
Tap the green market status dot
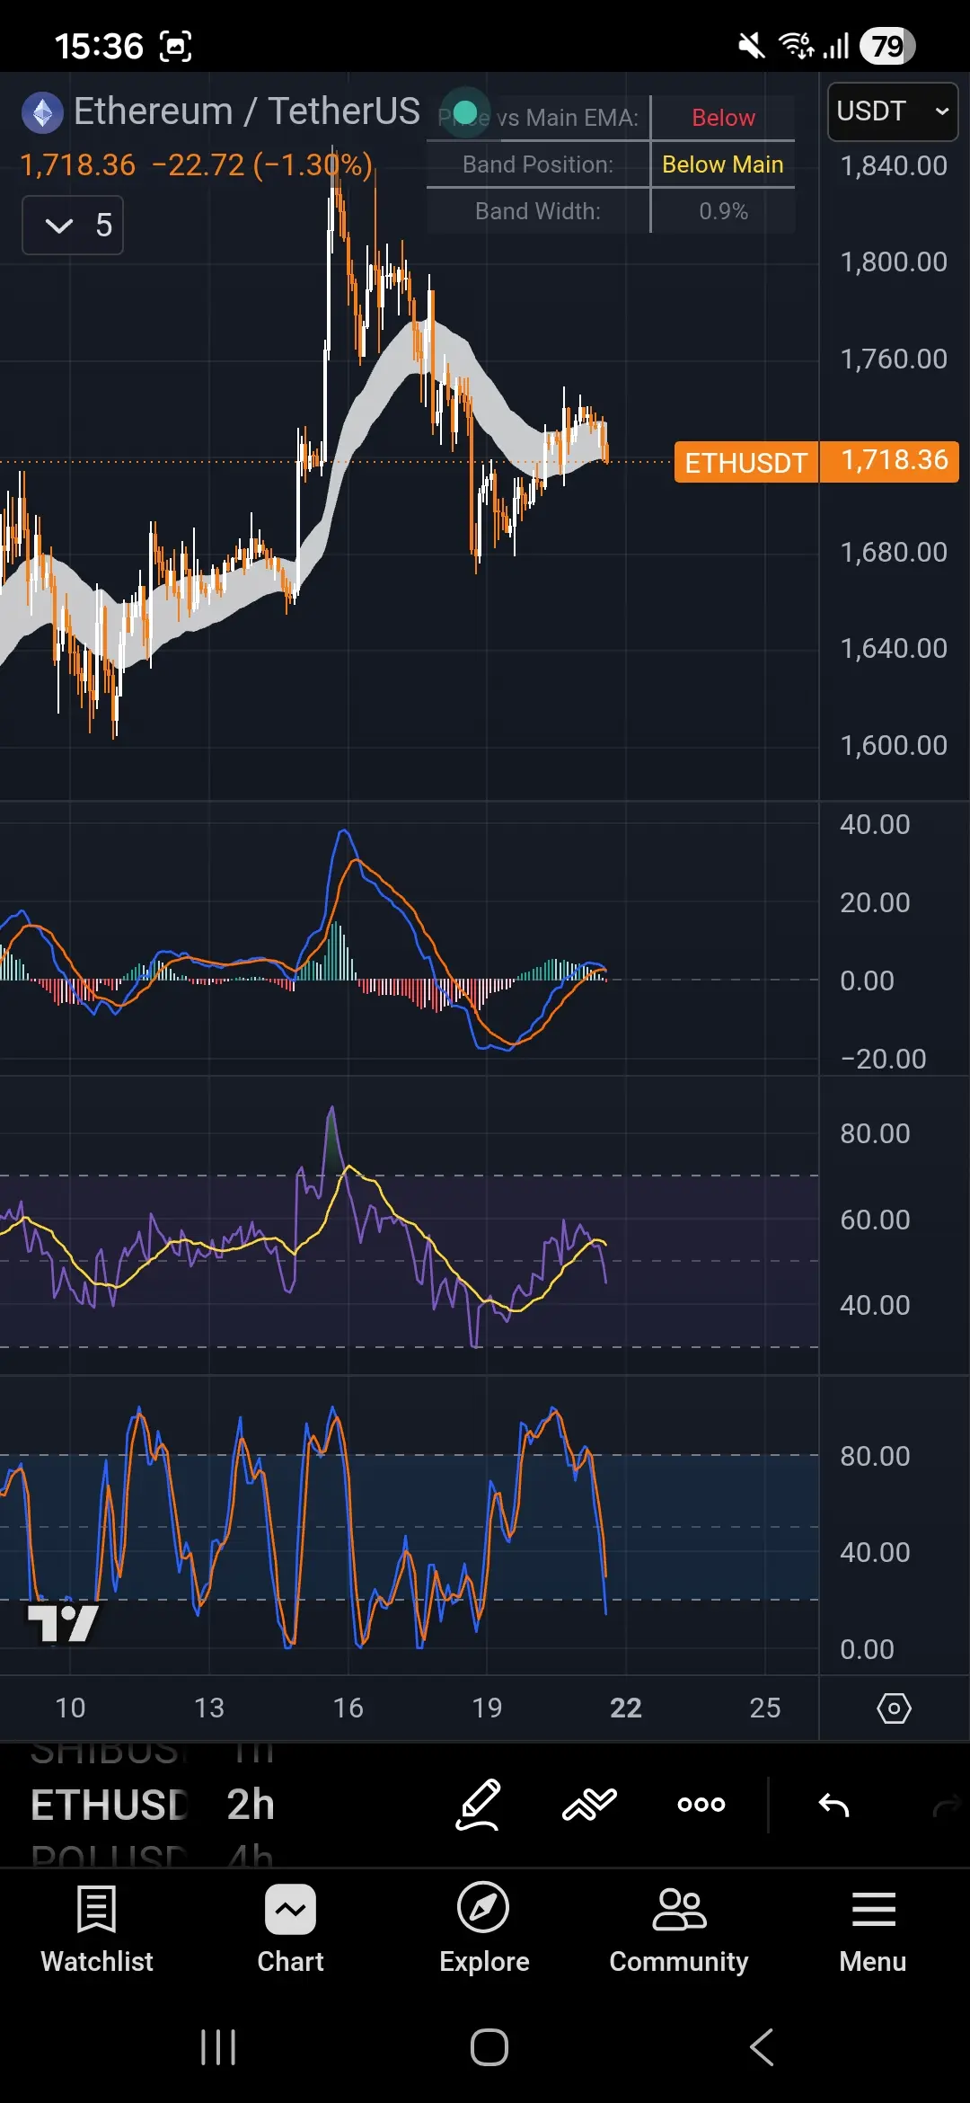coord(465,112)
